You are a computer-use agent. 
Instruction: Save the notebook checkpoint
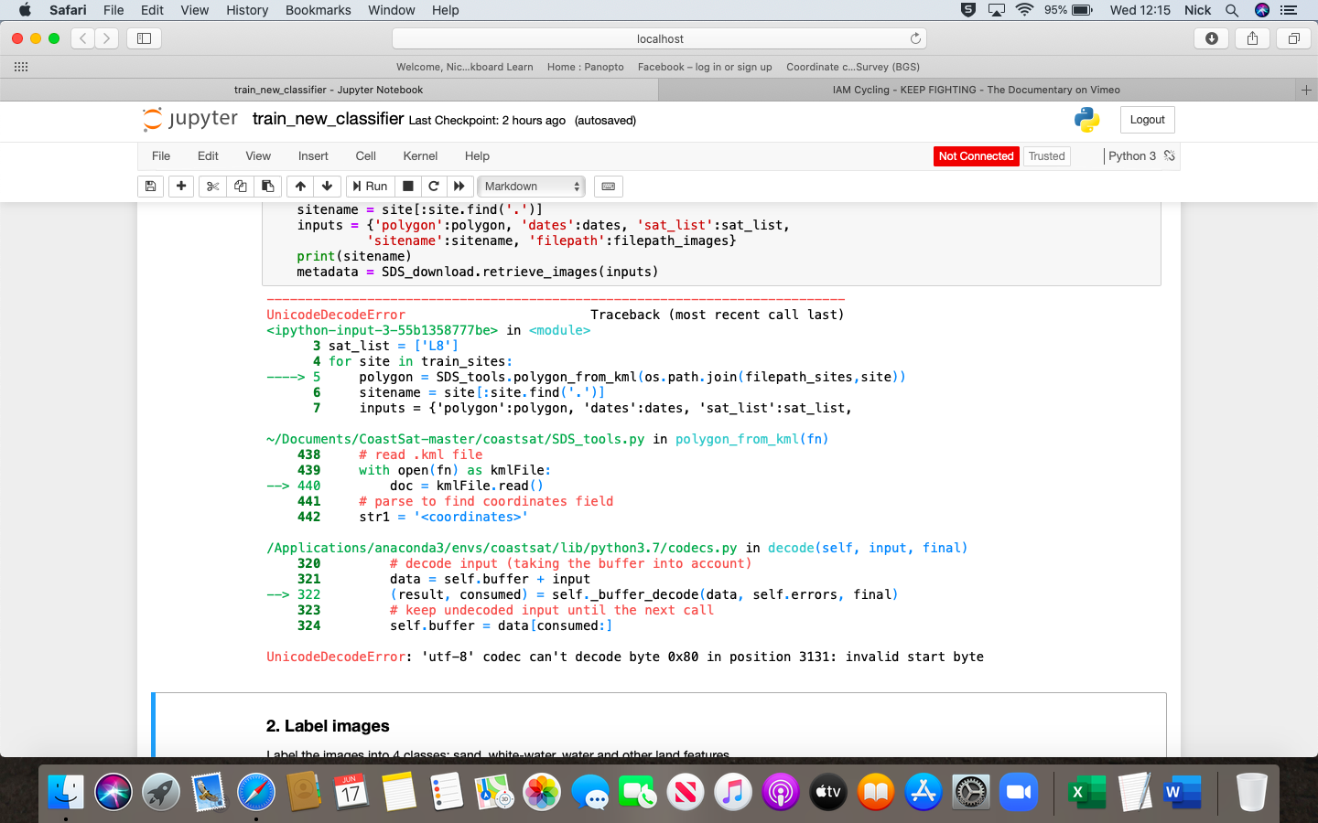(150, 186)
